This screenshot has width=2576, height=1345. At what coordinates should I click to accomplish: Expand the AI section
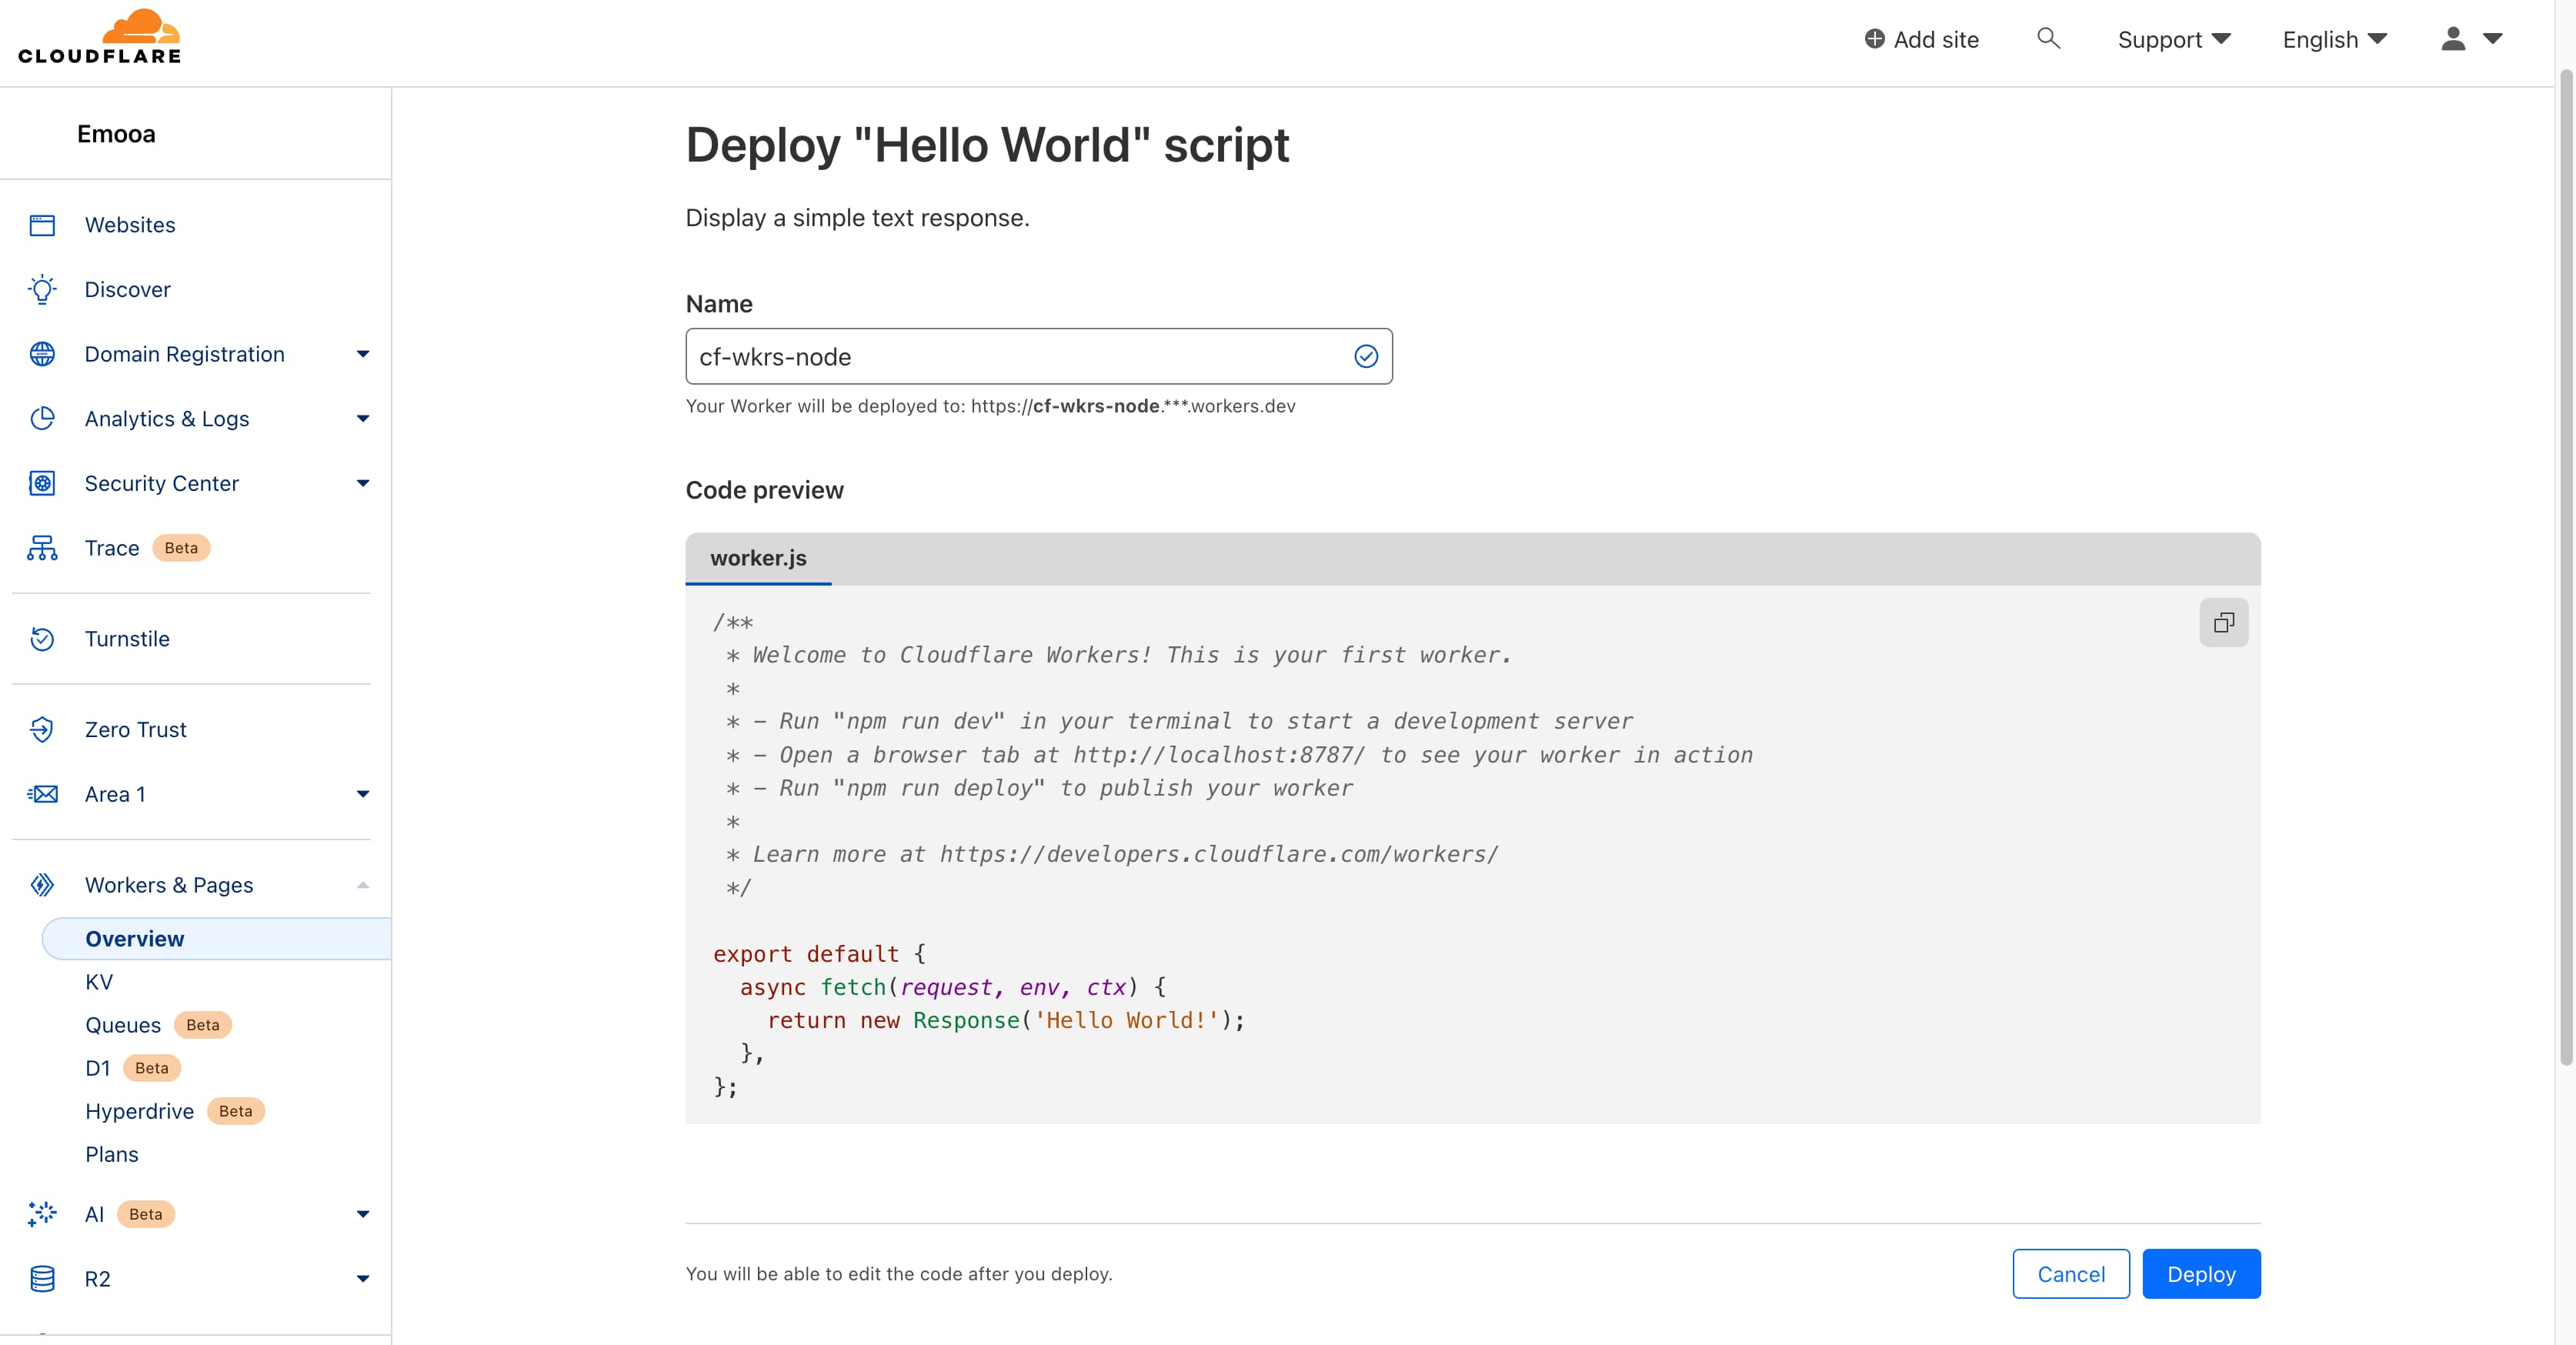point(363,1214)
